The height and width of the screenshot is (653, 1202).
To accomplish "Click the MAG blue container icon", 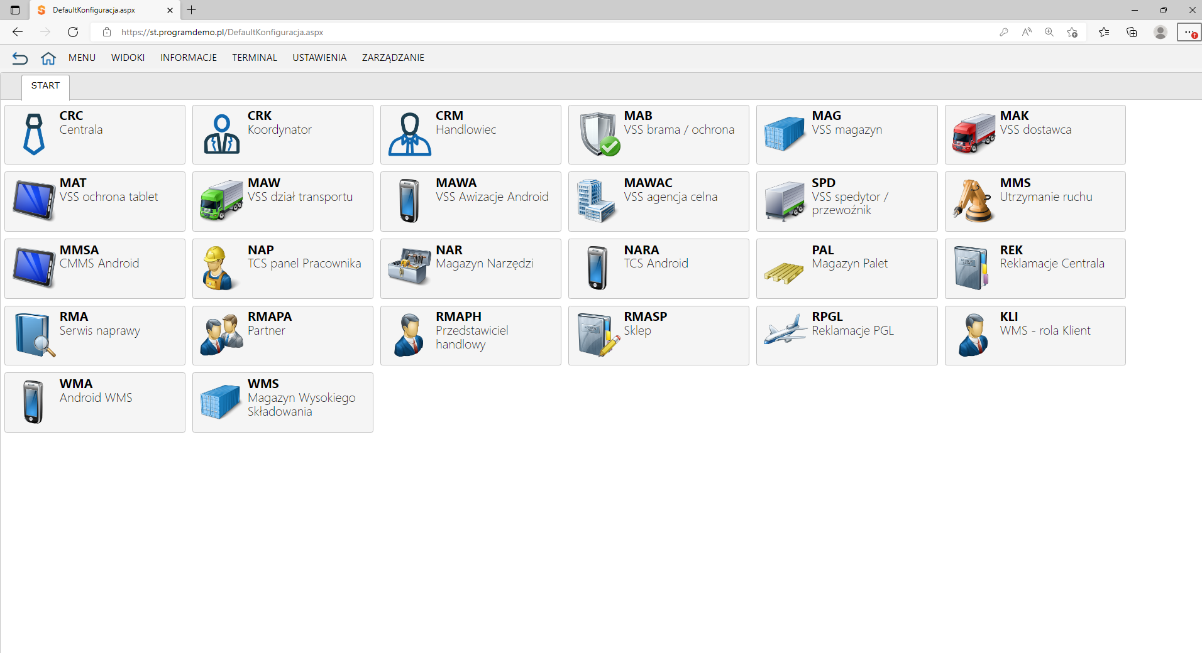I will tap(785, 134).
